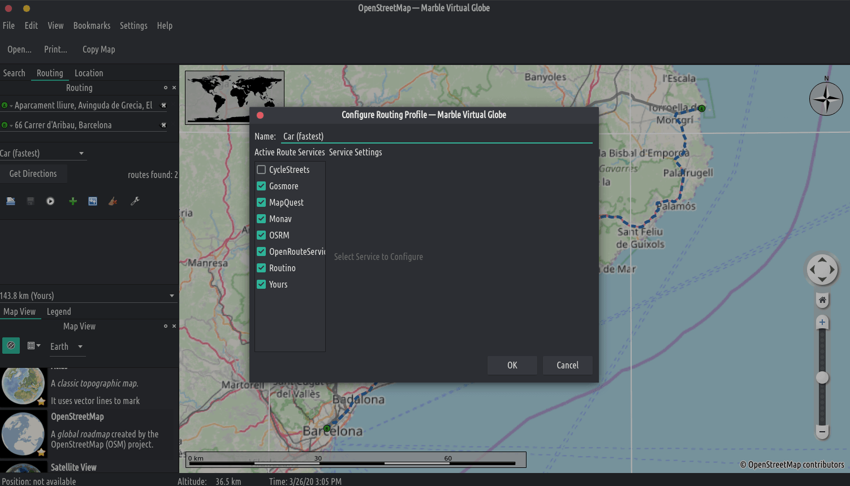
Task: Open routing profile settings wrench icon
Action: (x=135, y=201)
